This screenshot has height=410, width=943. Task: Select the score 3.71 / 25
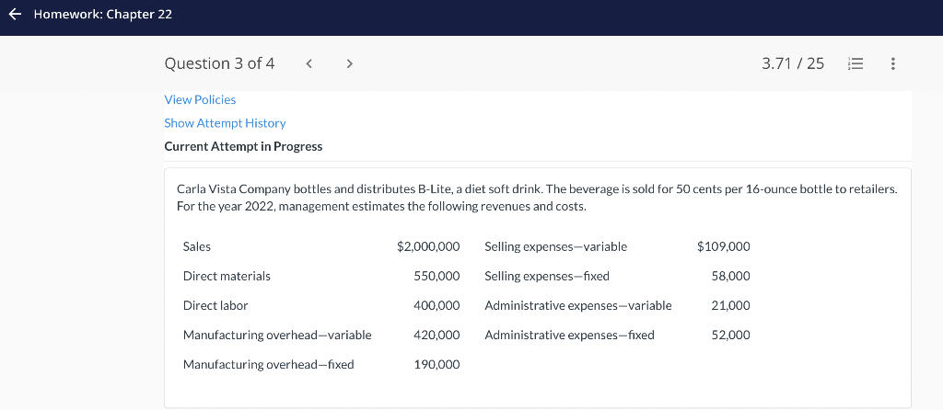tap(793, 63)
